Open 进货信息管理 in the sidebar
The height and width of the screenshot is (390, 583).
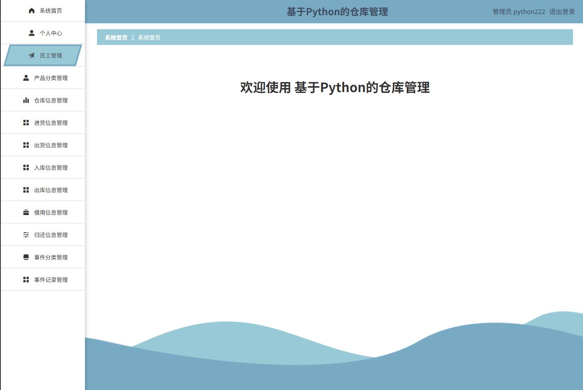coord(43,123)
